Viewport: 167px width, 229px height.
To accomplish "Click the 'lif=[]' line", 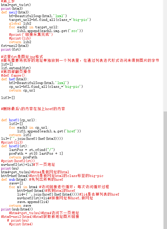I will tap(7, 64).
